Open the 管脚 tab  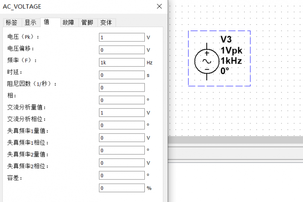pos(87,23)
